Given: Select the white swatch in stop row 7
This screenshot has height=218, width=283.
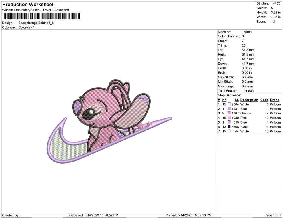Looking at the screenshot, I should pyautogui.click(x=229, y=131).
